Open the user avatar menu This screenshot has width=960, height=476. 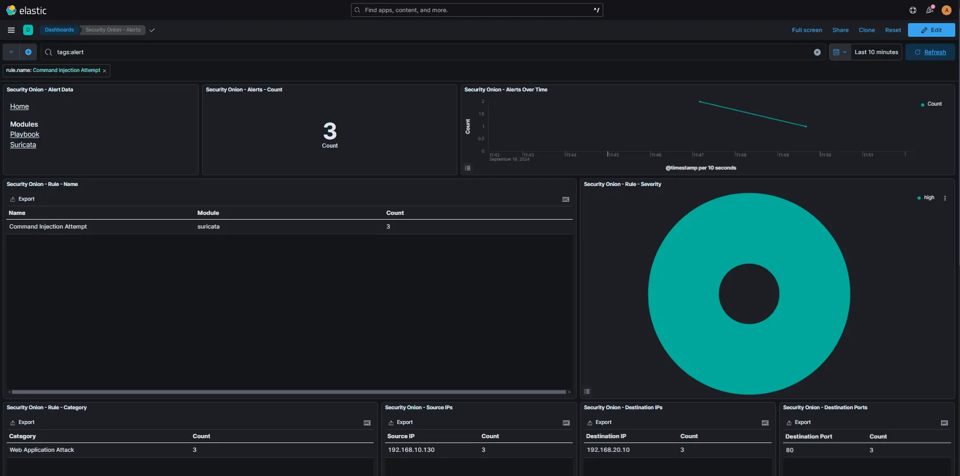(x=946, y=10)
